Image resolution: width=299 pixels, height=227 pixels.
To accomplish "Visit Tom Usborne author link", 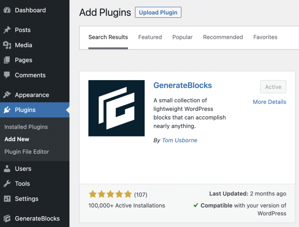I will pyautogui.click(x=179, y=140).
